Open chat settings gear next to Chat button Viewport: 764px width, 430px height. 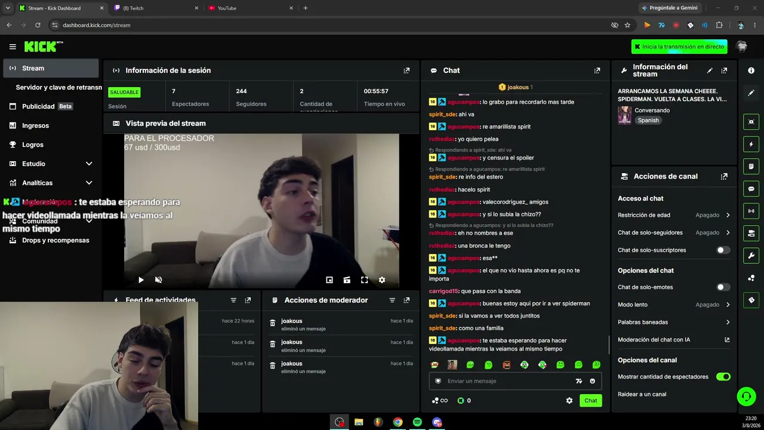click(569, 401)
